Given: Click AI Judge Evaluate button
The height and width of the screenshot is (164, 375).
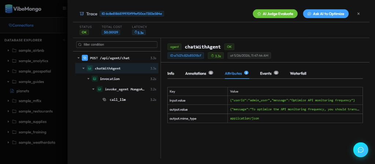Looking at the screenshot, I should coord(275,14).
